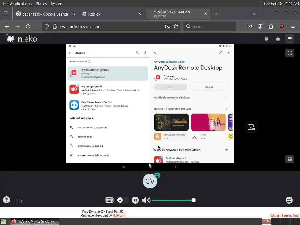Click 'About these results' info icon
This screenshot has height=225, width=300.
pyautogui.click(x=89, y=62)
